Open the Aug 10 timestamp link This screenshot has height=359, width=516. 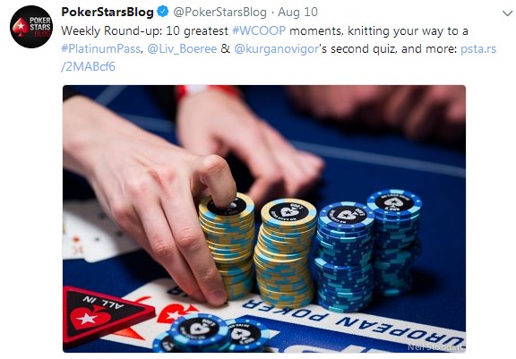point(297,13)
